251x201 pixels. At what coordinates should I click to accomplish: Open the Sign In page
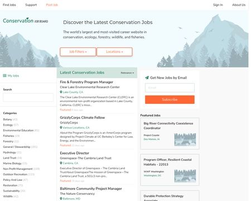coord(218,5)
